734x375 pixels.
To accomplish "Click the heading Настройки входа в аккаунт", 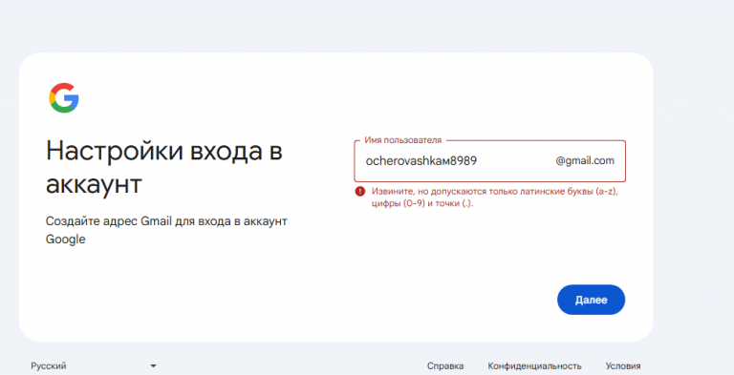I will [163, 167].
